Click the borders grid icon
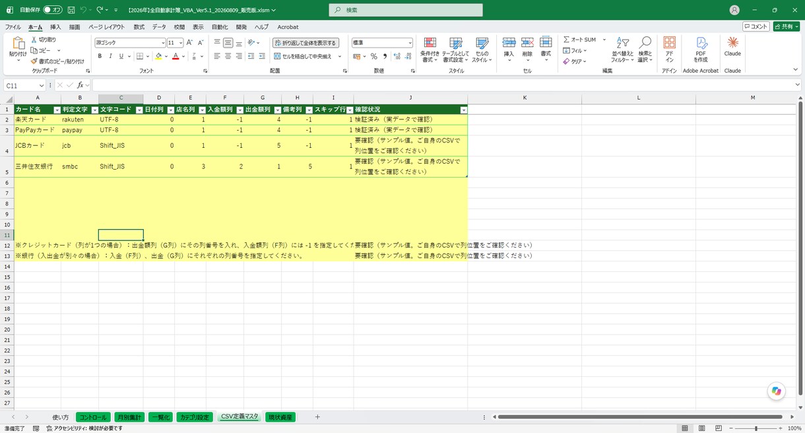Image resolution: width=805 pixels, height=433 pixels. click(140, 57)
